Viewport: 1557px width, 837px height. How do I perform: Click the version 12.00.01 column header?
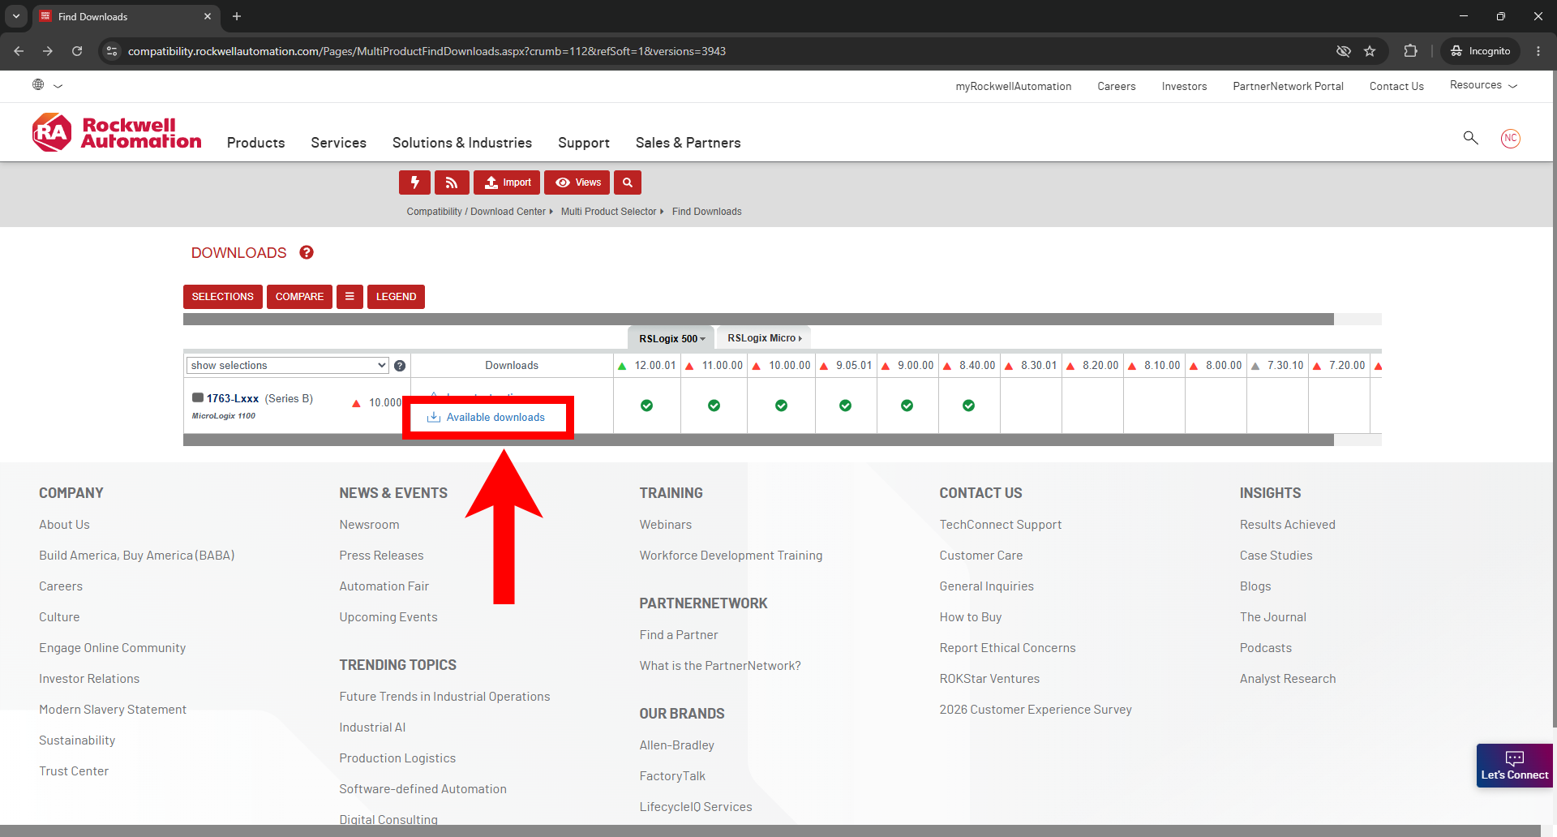click(x=647, y=366)
